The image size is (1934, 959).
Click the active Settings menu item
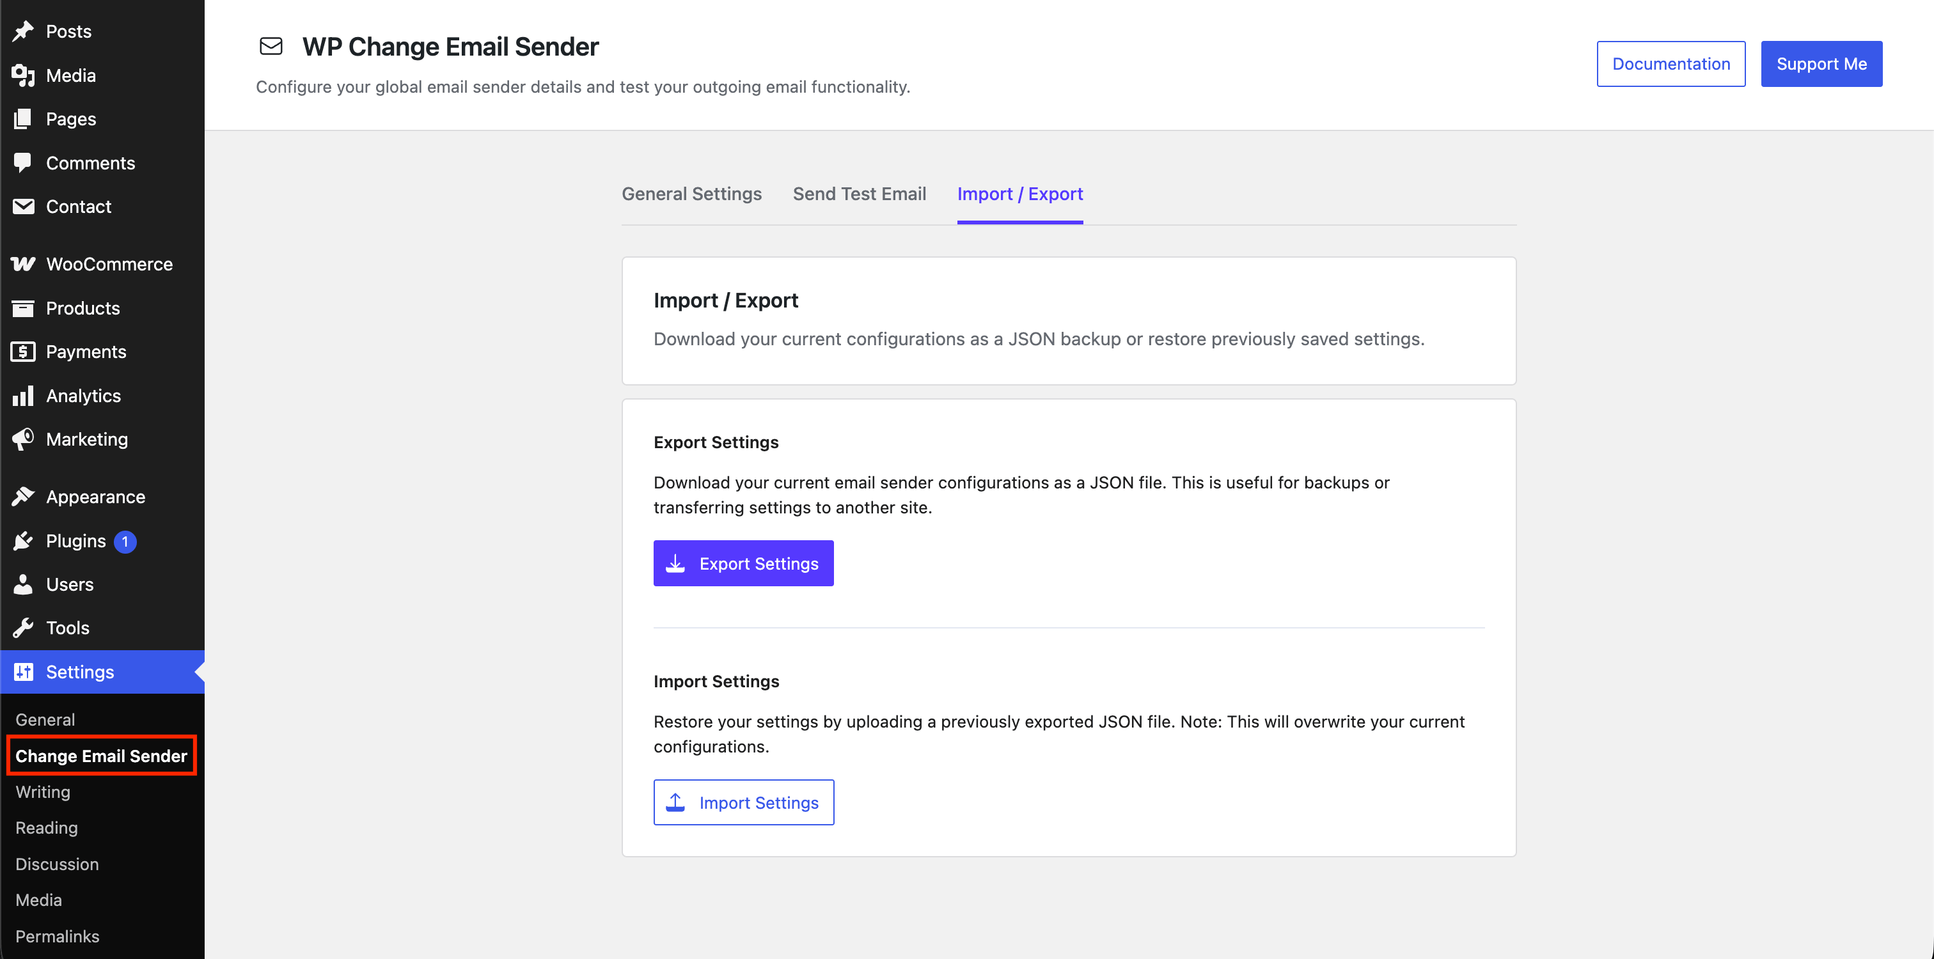click(x=102, y=671)
